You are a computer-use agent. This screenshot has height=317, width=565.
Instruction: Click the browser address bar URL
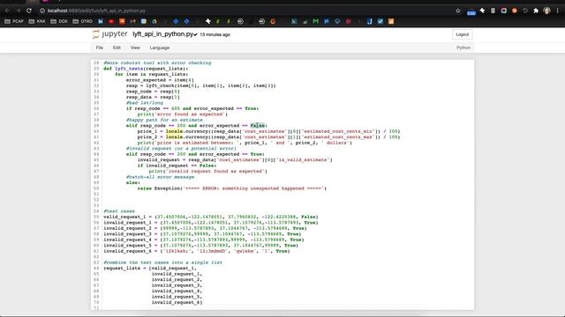[x=96, y=11]
